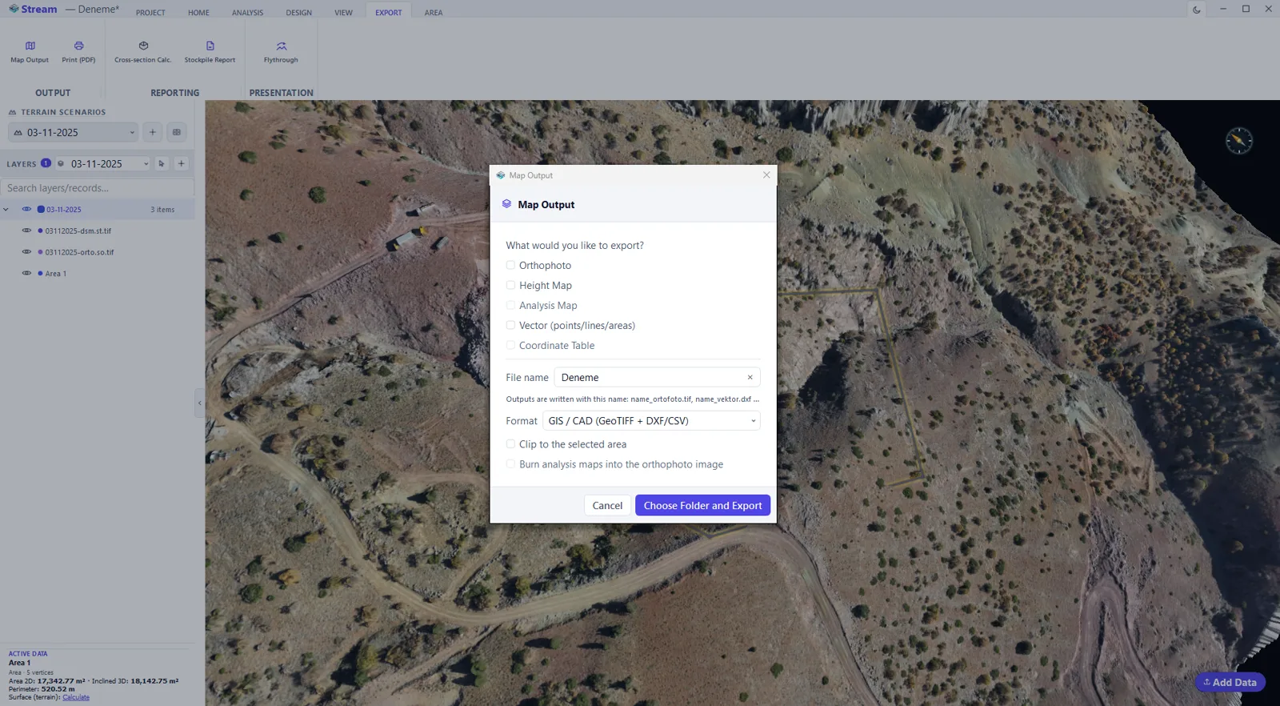
Task: Click the Add Data button
Action: pos(1230,682)
